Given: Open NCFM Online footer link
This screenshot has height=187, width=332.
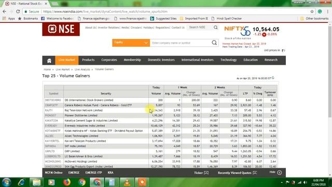Looking at the screenshot, I should click(x=53, y=173).
